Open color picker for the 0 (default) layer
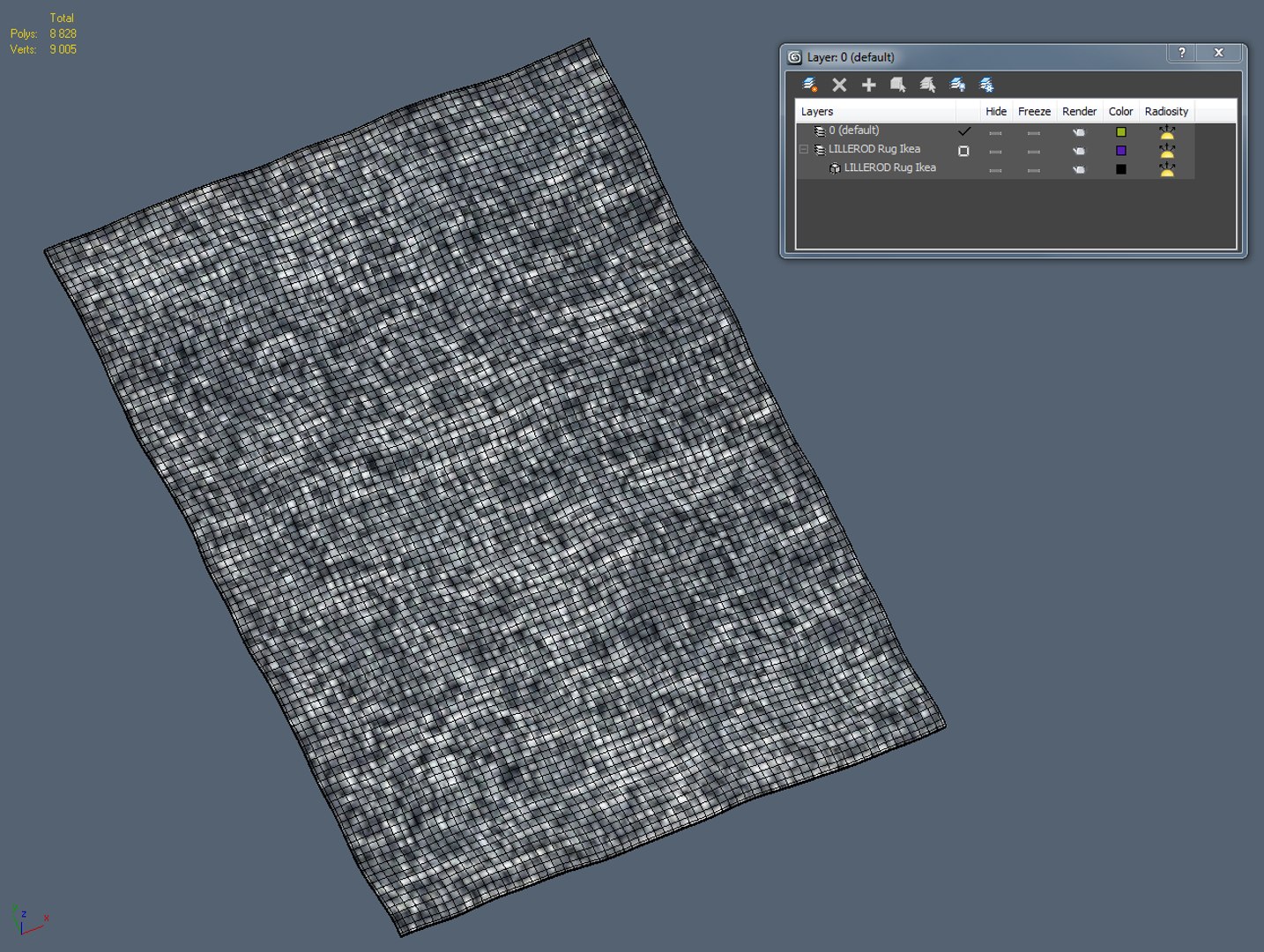This screenshot has height=952, width=1264. click(1121, 132)
